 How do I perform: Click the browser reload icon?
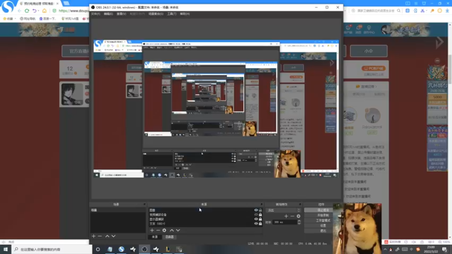coord(27,11)
